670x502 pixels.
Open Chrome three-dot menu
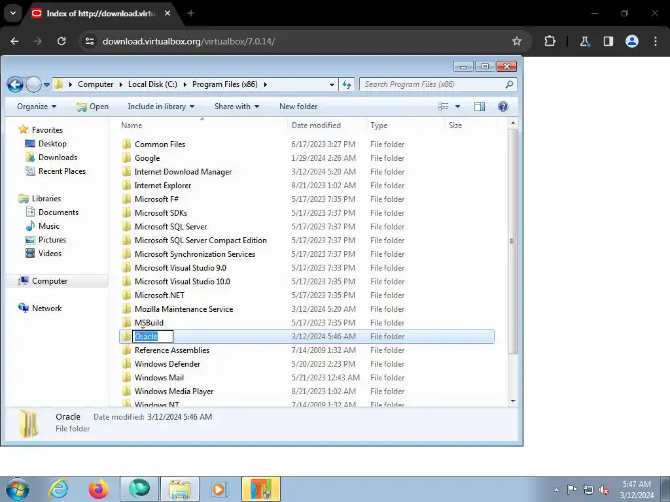tap(656, 41)
